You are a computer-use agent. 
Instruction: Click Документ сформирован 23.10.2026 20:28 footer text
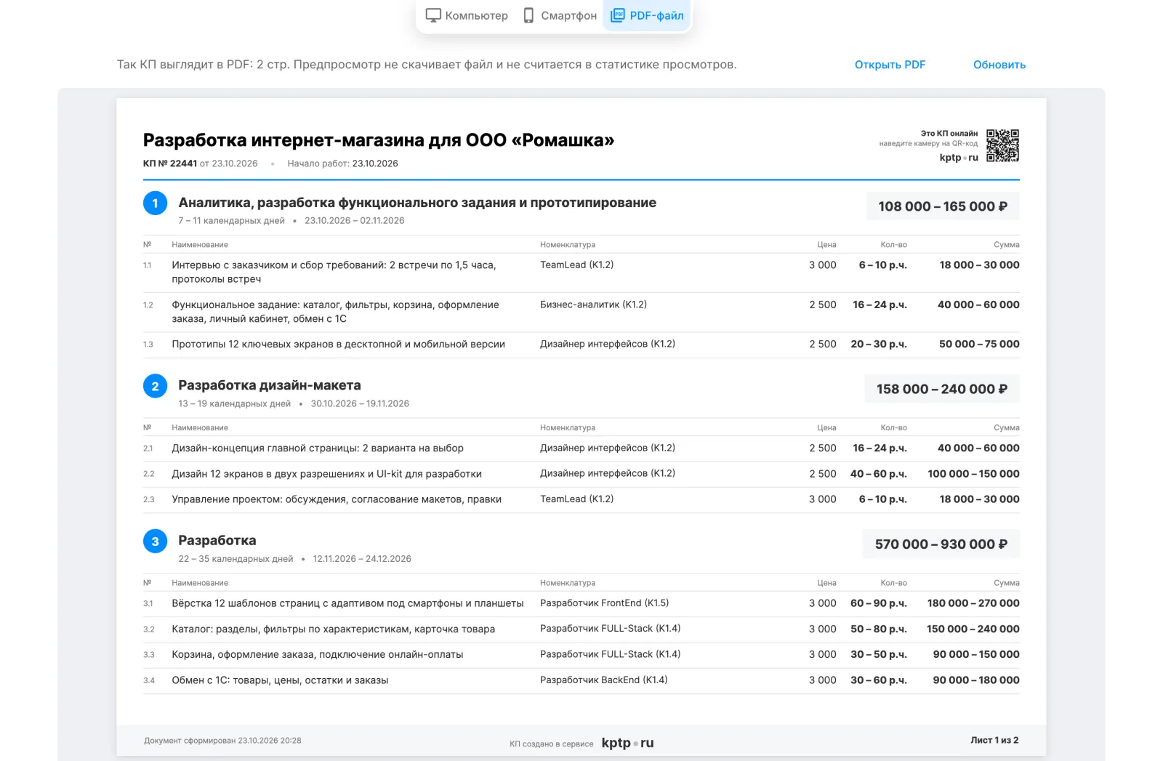click(x=222, y=741)
